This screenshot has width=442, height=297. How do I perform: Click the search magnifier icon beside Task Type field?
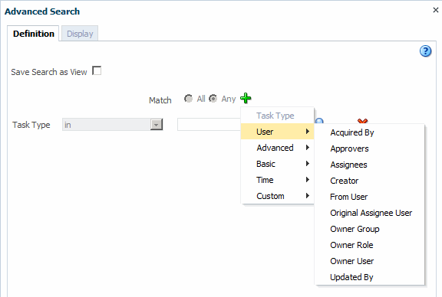click(319, 121)
